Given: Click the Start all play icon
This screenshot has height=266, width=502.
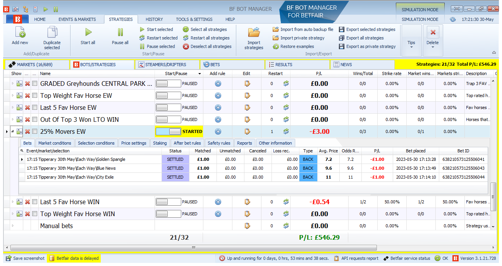Looking at the screenshot, I should (88, 32).
